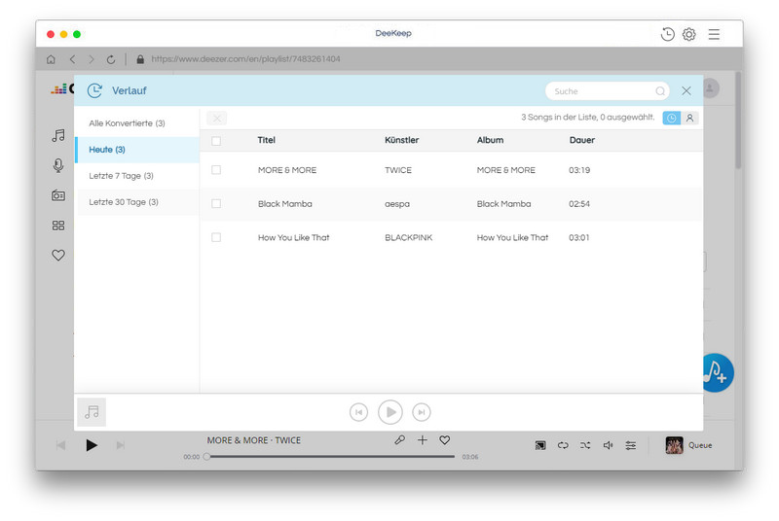Click the music note album art placeholder
The image size is (779, 521).
click(x=92, y=412)
